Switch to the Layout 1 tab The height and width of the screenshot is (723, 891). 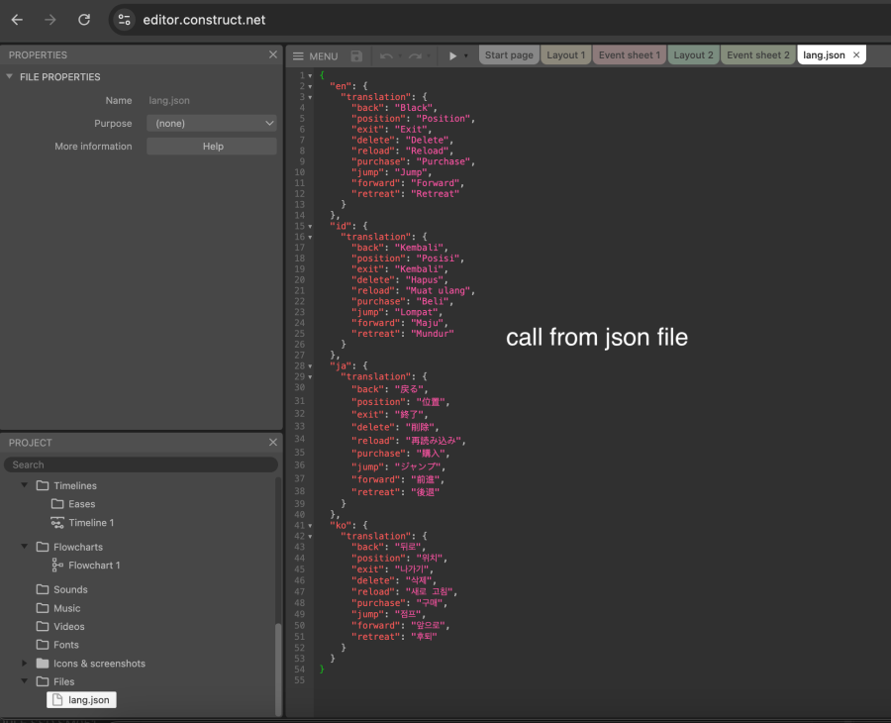pos(565,55)
